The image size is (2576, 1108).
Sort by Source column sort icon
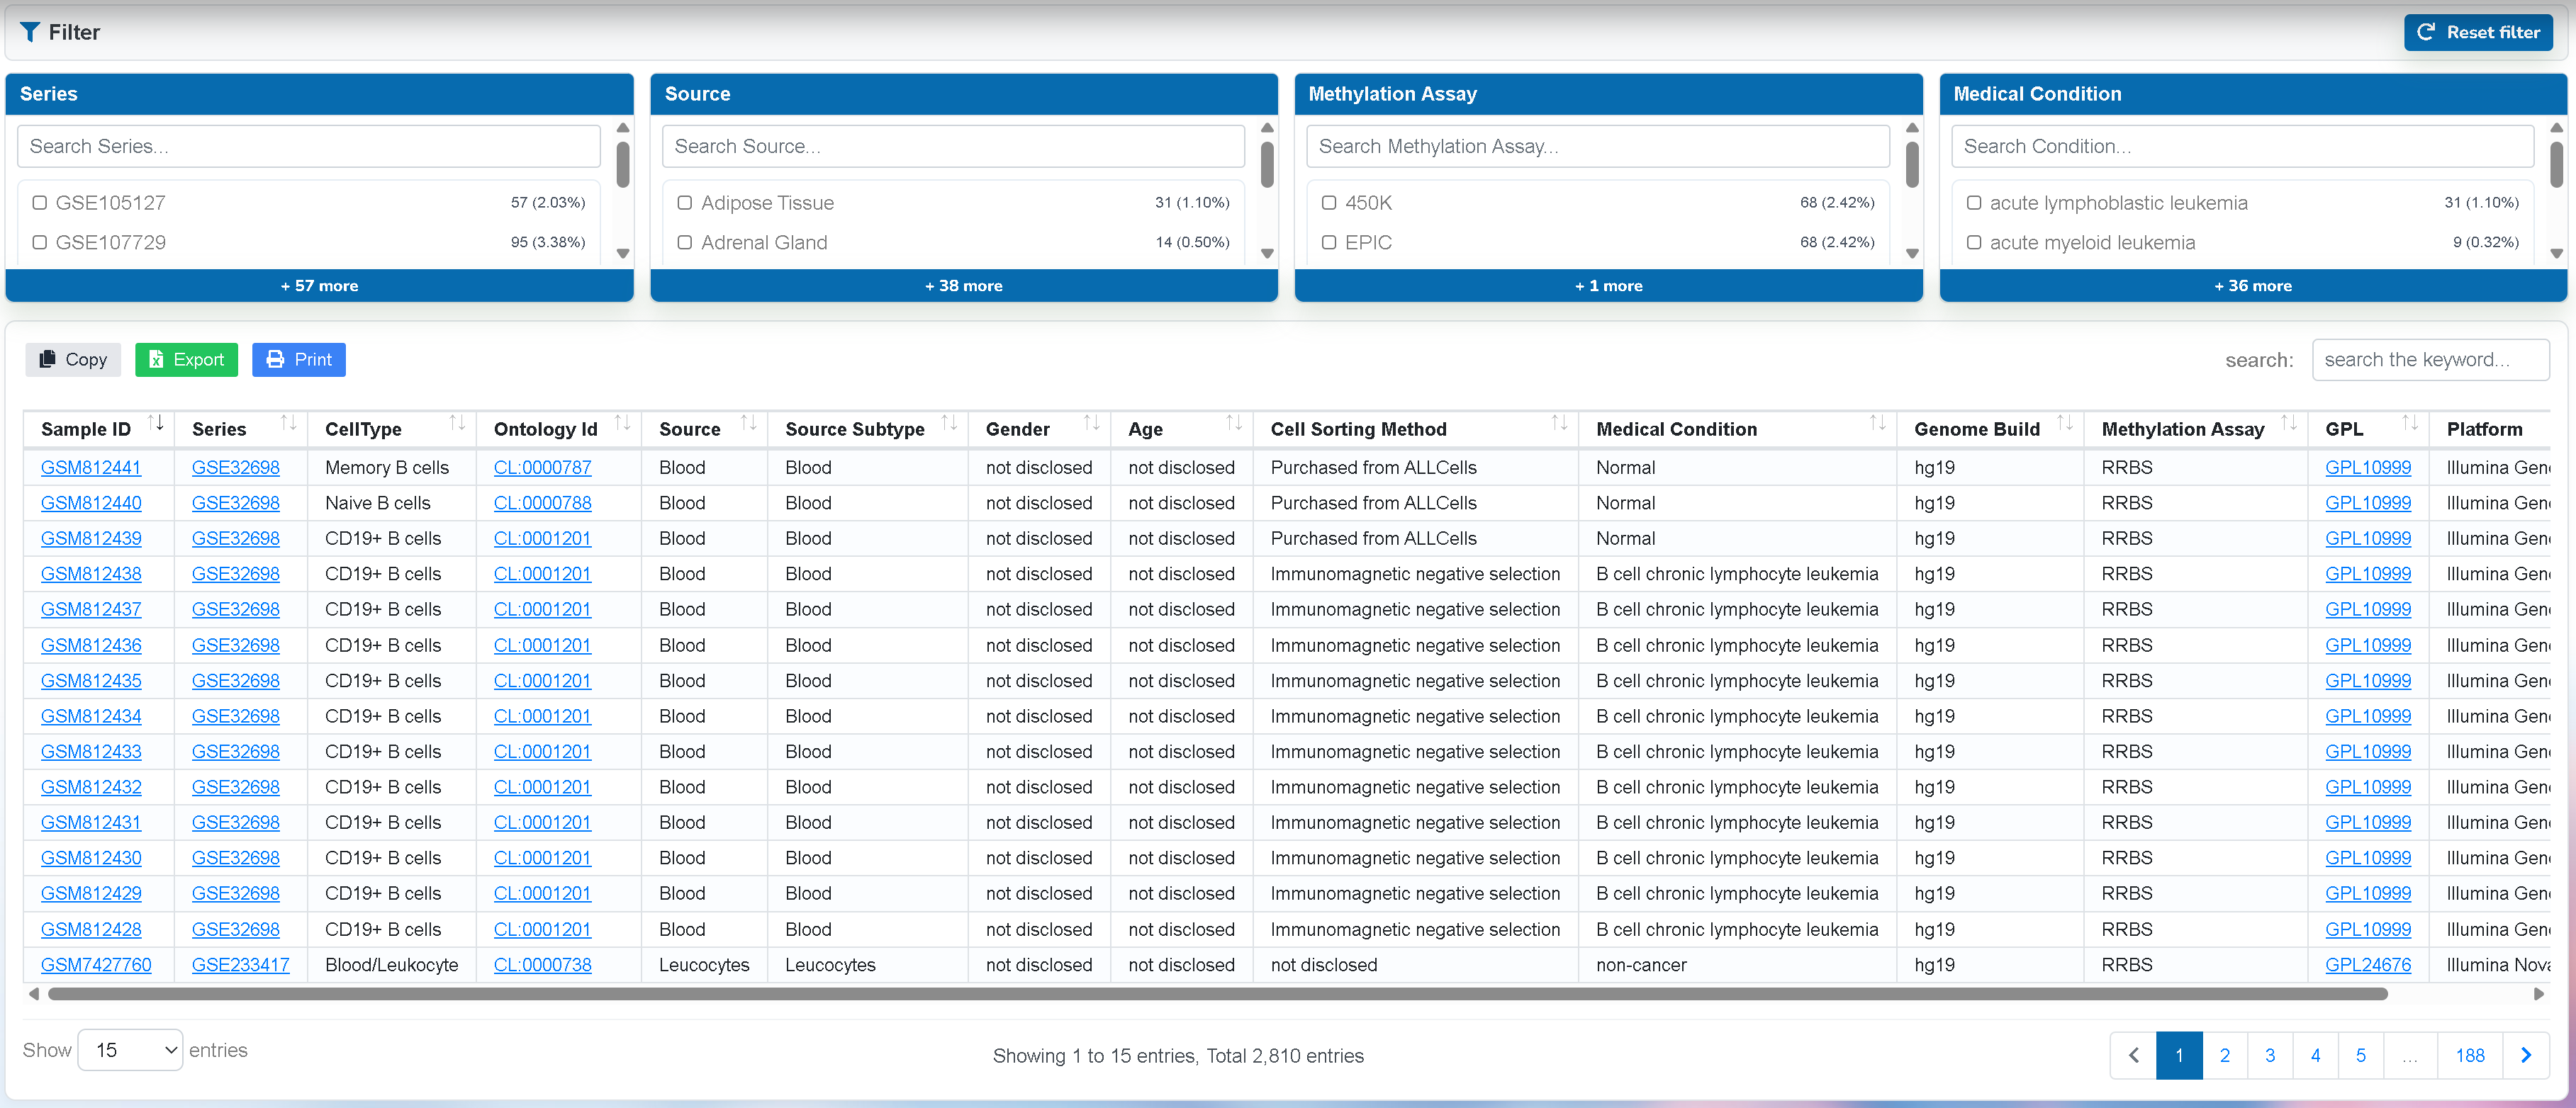748,424
